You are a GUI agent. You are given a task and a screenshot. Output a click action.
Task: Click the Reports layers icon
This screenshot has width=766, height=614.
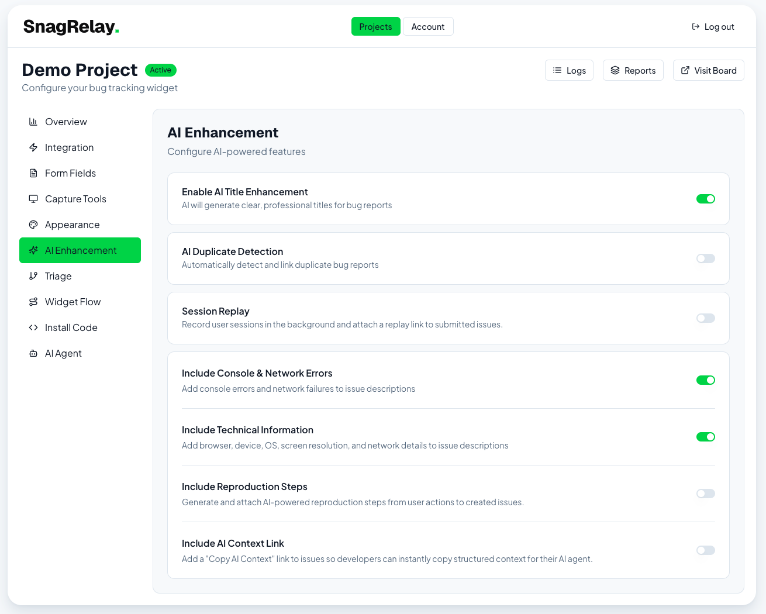click(x=615, y=70)
